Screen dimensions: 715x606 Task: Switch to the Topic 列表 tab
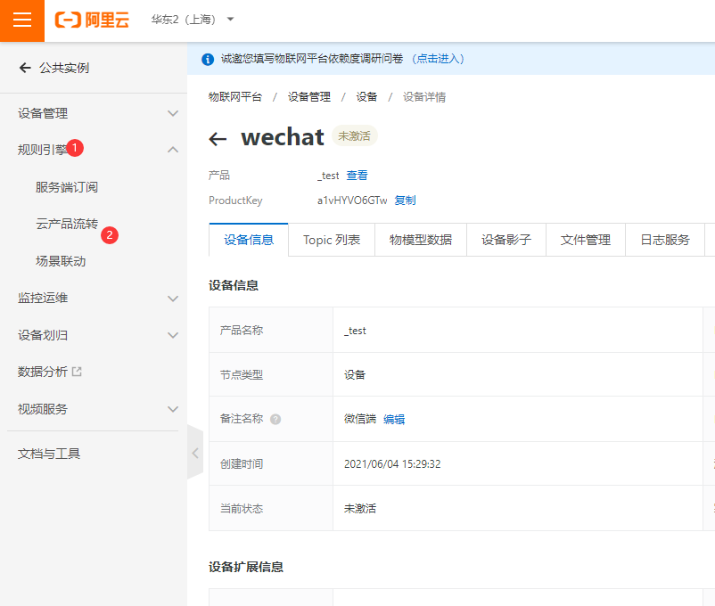(331, 240)
